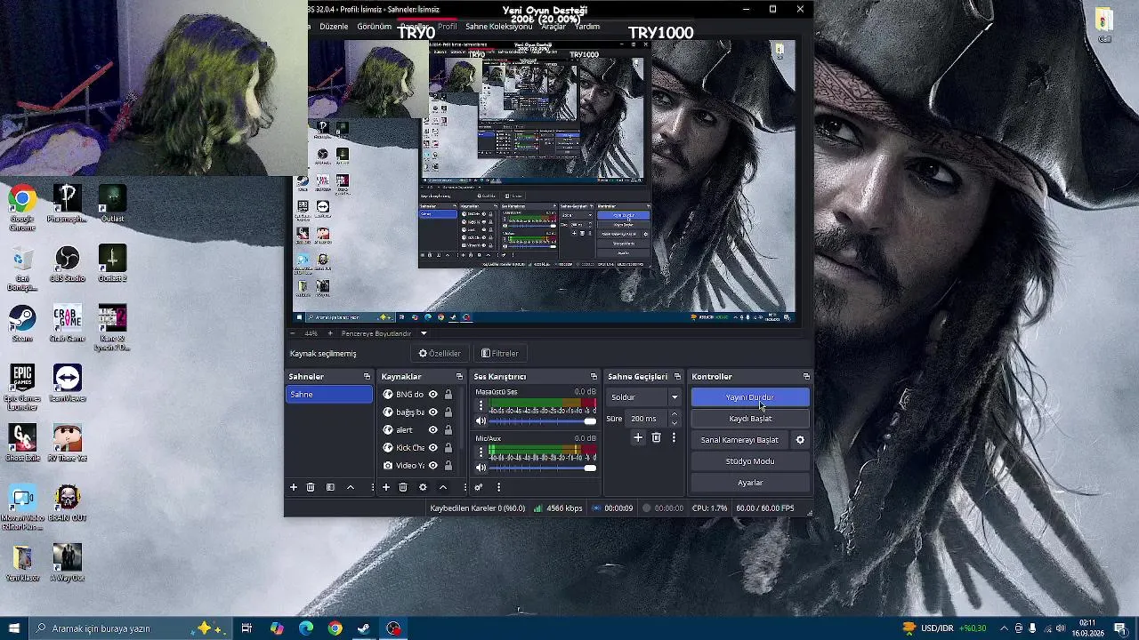The width and height of the screenshot is (1139, 640).
Task: Unlock the BNG do source
Action: click(x=448, y=395)
